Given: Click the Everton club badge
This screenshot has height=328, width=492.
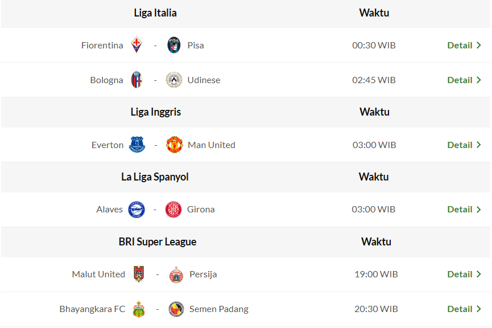Looking at the screenshot, I should (137, 145).
